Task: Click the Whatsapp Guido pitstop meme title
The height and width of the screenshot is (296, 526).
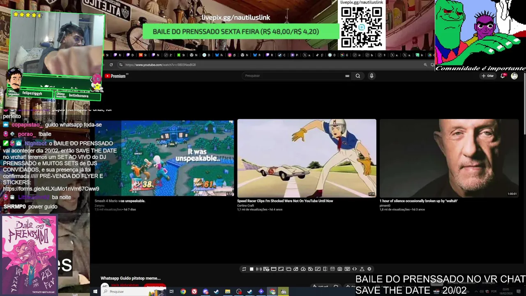Action: click(131, 278)
